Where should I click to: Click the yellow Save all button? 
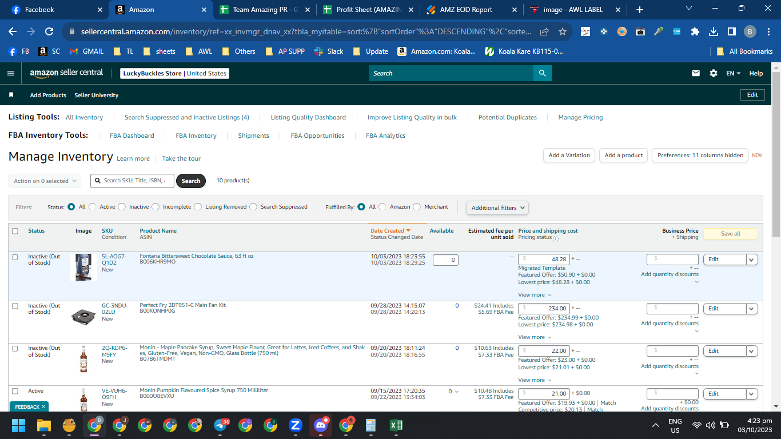coord(731,234)
